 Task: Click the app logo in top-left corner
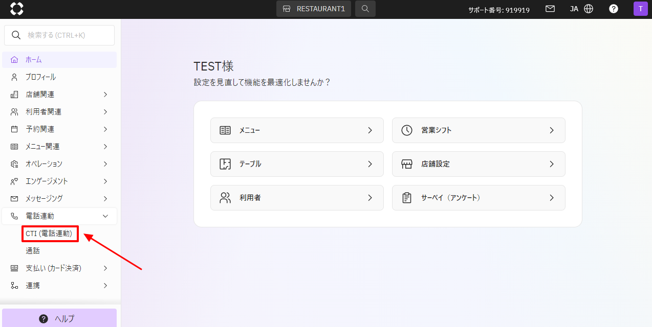tap(17, 9)
